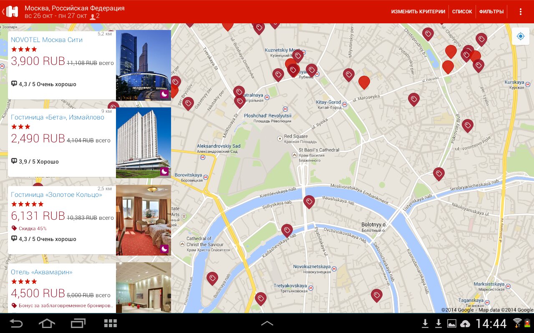534x333 pixels.
Task: Switch to СПИСОК list view
Action: pyautogui.click(x=462, y=12)
